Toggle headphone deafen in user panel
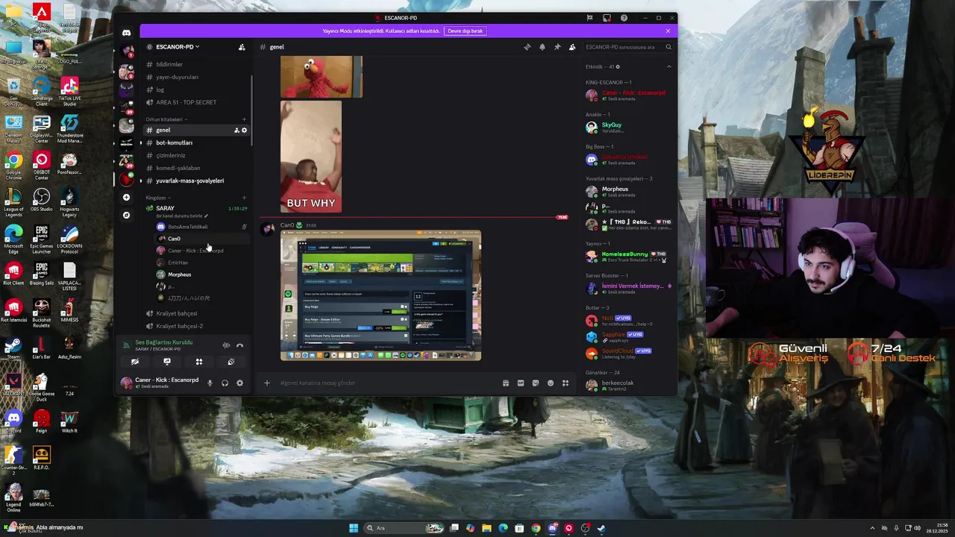Screen dimensions: 955x537 pos(225,383)
